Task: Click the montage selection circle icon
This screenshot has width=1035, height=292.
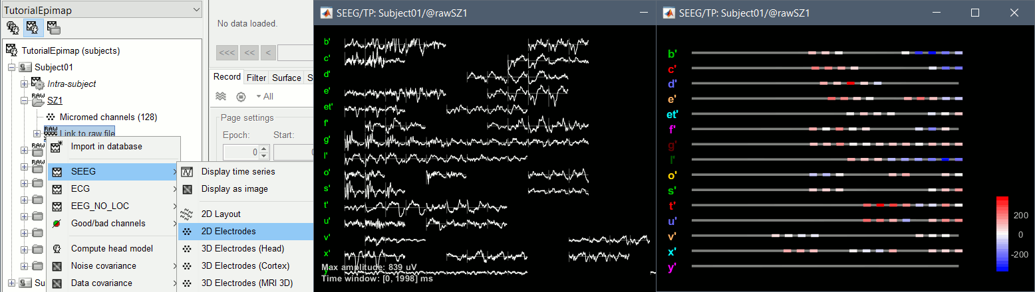Action: (241, 96)
